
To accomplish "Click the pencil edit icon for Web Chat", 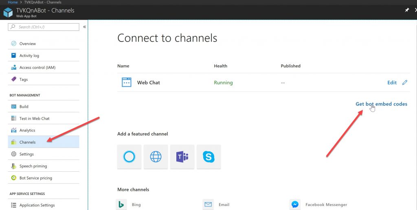I will (x=404, y=83).
